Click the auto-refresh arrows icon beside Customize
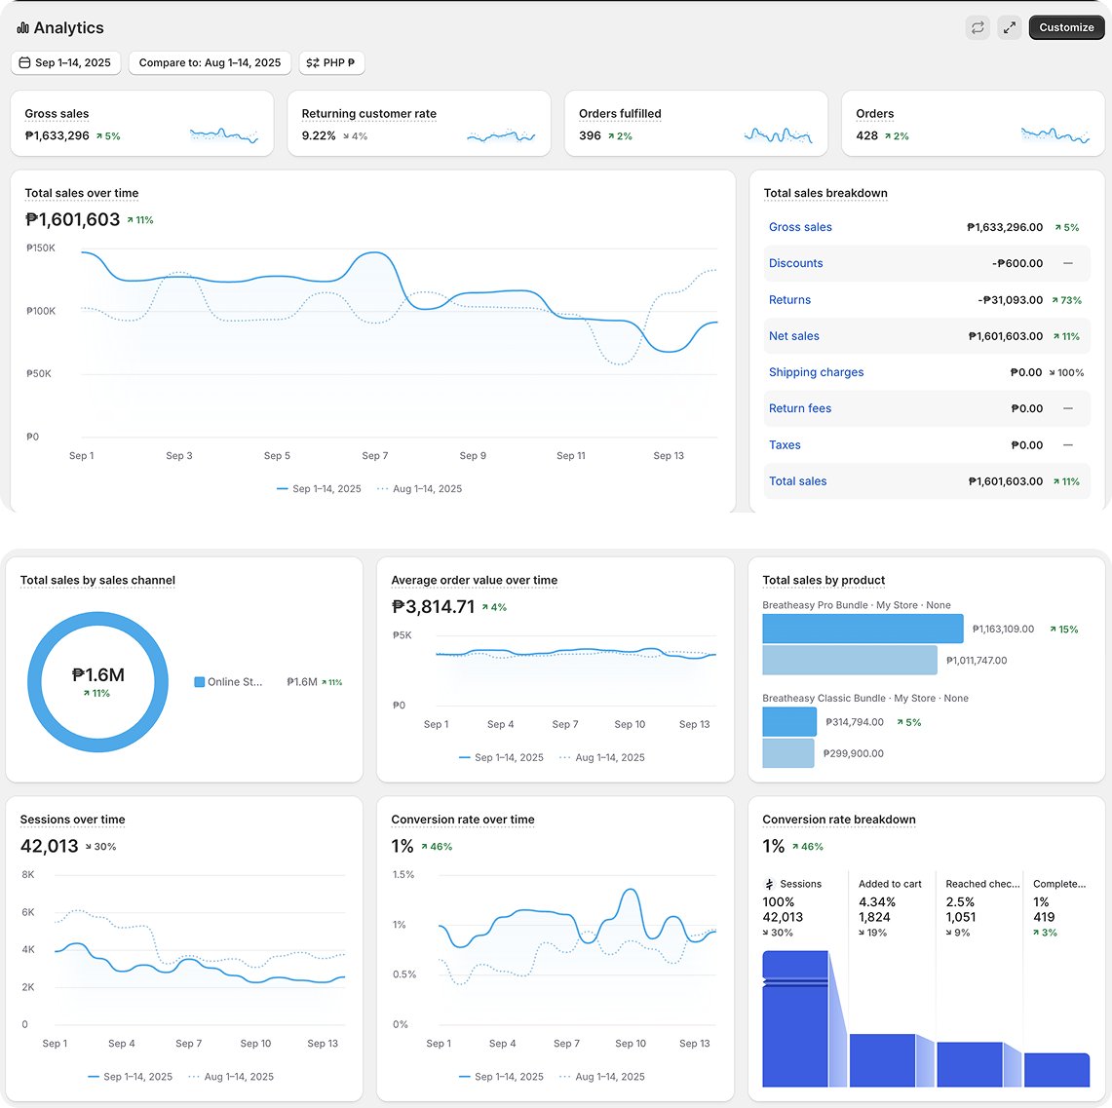This screenshot has width=1112, height=1108. pyautogui.click(x=978, y=27)
